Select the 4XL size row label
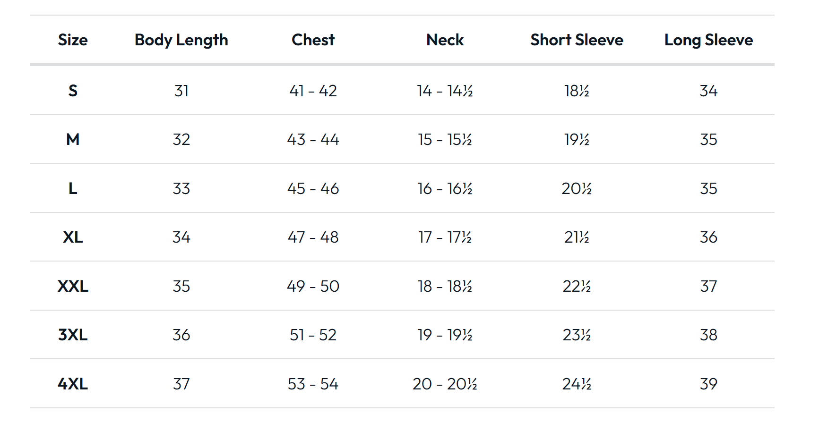Image resolution: width=828 pixels, height=439 pixels. (x=73, y=384)
